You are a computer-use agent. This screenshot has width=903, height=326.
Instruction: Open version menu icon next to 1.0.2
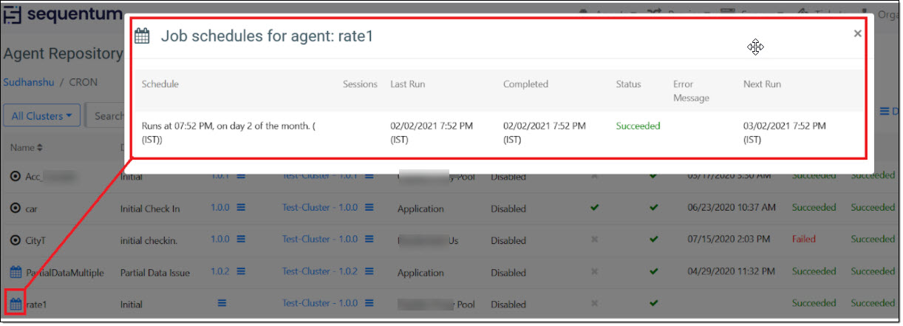241,271
